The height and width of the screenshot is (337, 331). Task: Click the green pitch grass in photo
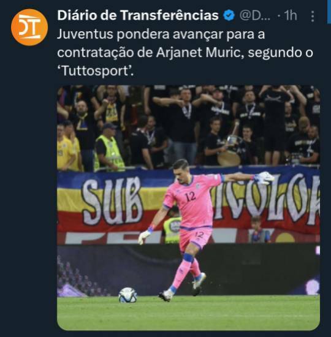click(x=188, y=314)
